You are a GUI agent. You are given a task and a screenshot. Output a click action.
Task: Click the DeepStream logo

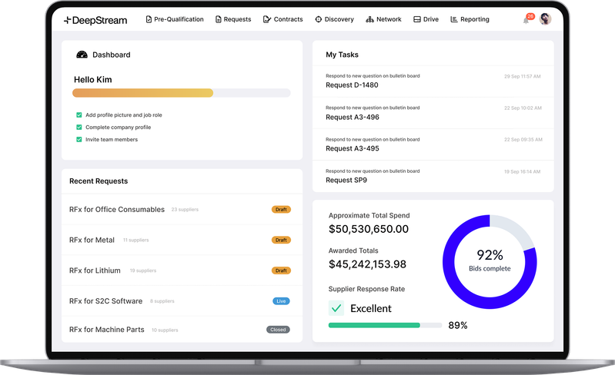[95, 20]
